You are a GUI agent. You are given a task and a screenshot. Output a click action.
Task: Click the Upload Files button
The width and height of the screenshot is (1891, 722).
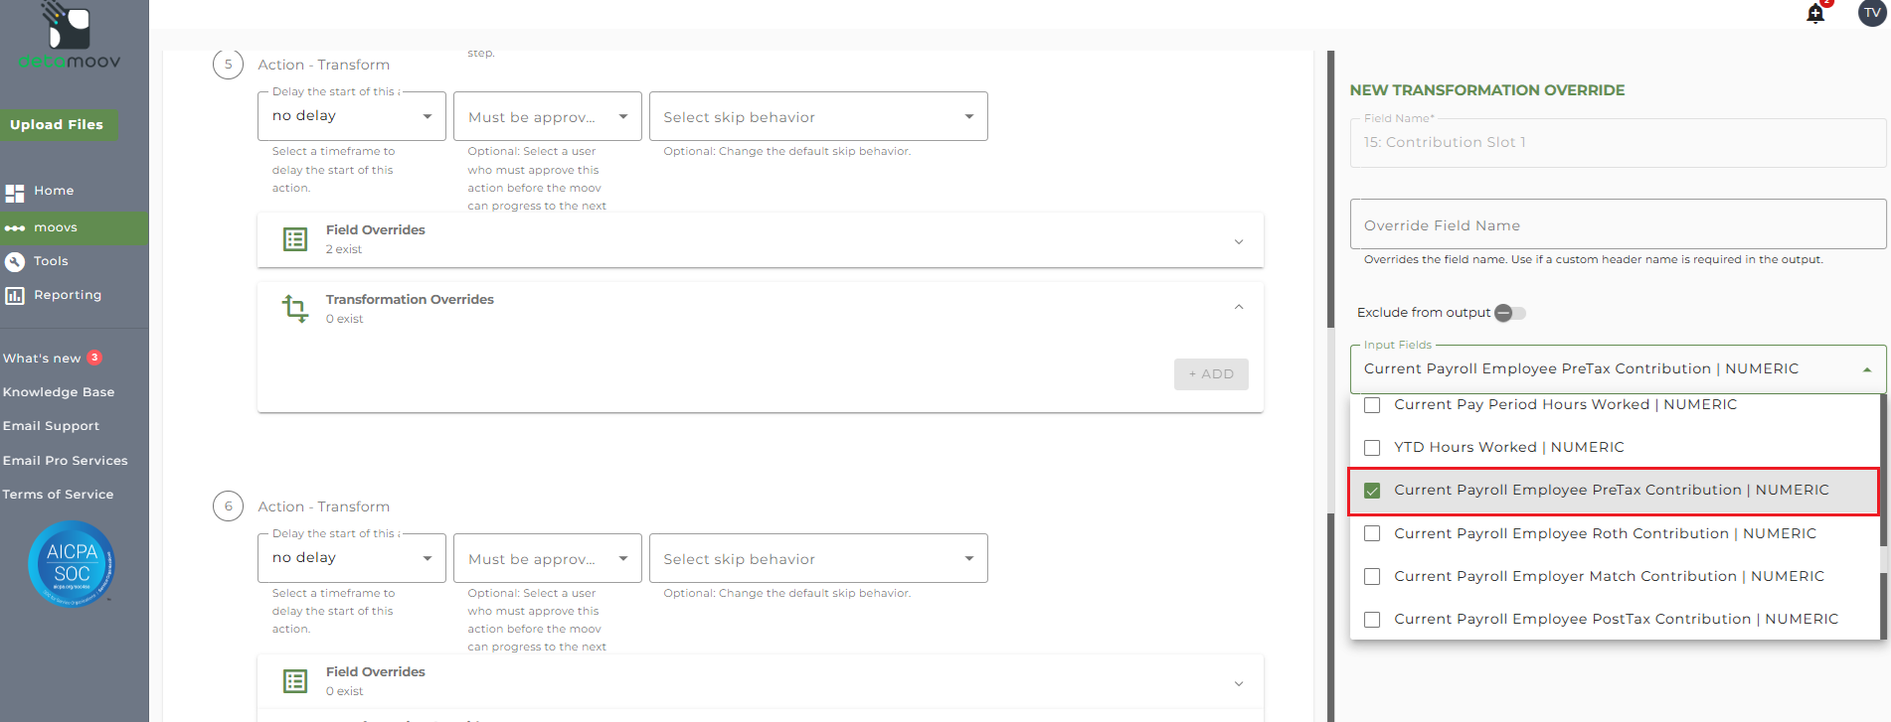[x=57, y=124]
